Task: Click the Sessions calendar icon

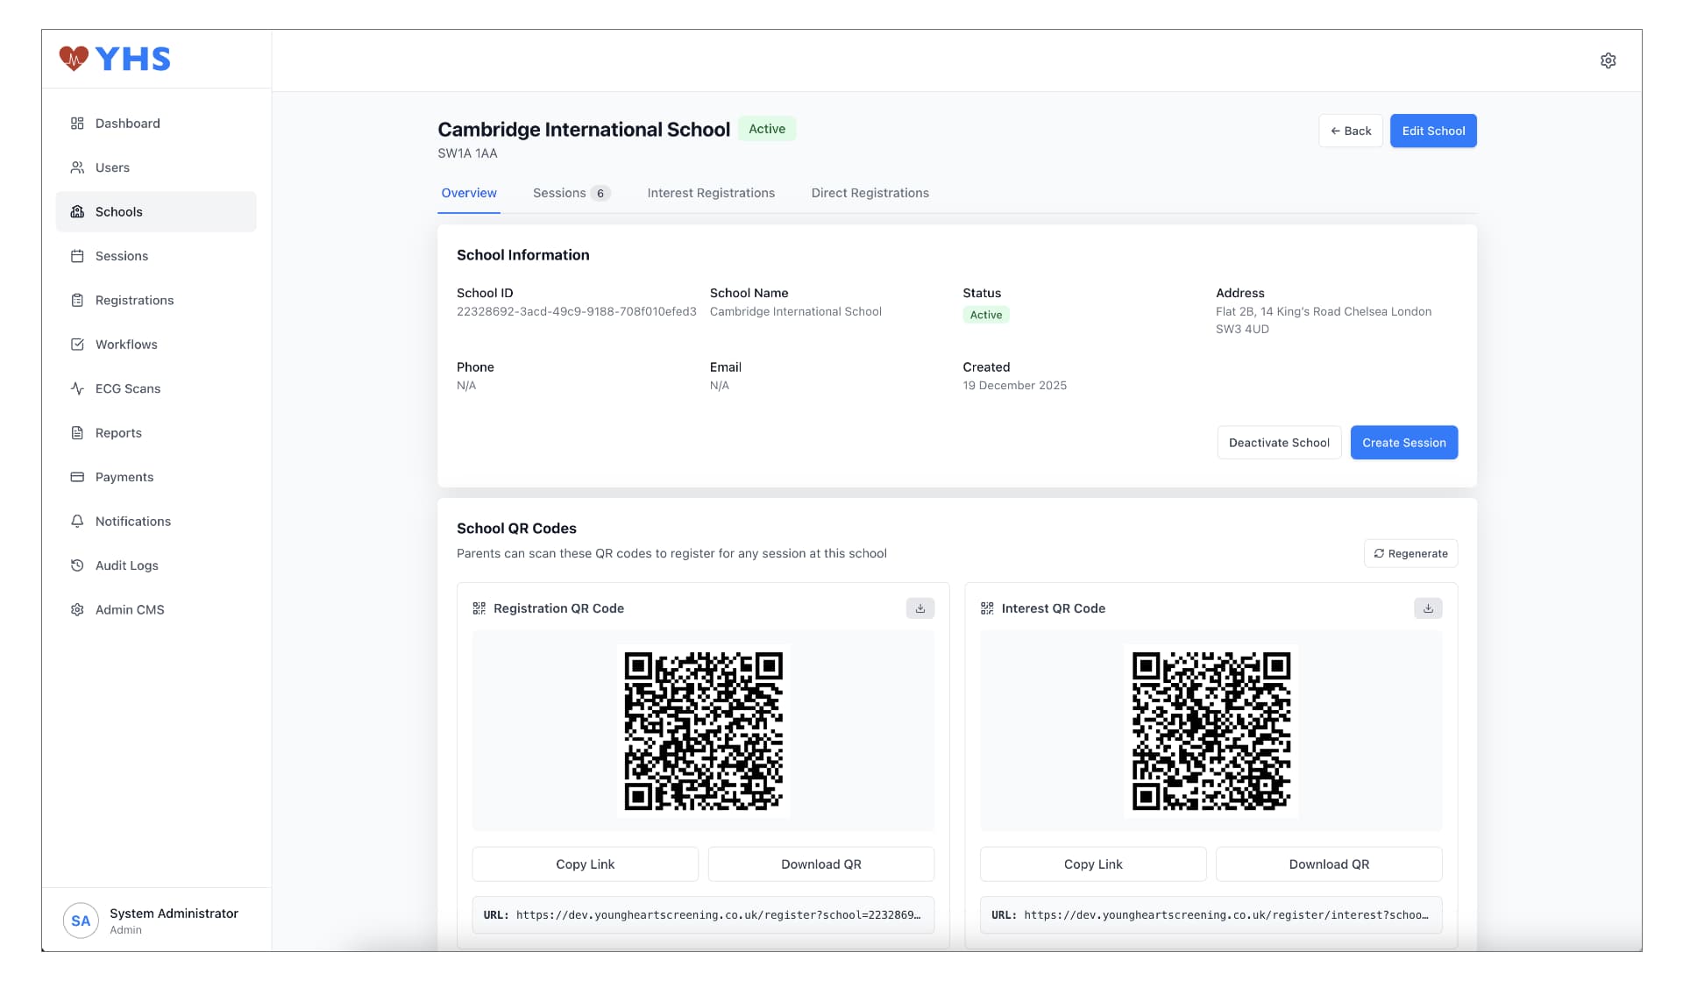Action: click(77, 256)
